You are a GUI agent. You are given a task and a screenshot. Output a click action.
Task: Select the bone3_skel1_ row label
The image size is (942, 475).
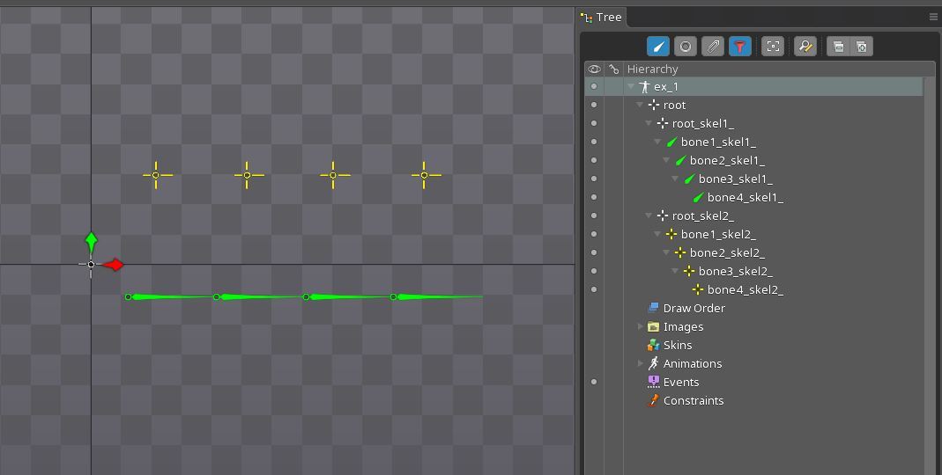coord(735,179)
